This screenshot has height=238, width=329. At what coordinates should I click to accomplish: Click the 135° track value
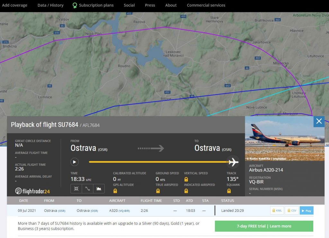(x=233, y=179)
